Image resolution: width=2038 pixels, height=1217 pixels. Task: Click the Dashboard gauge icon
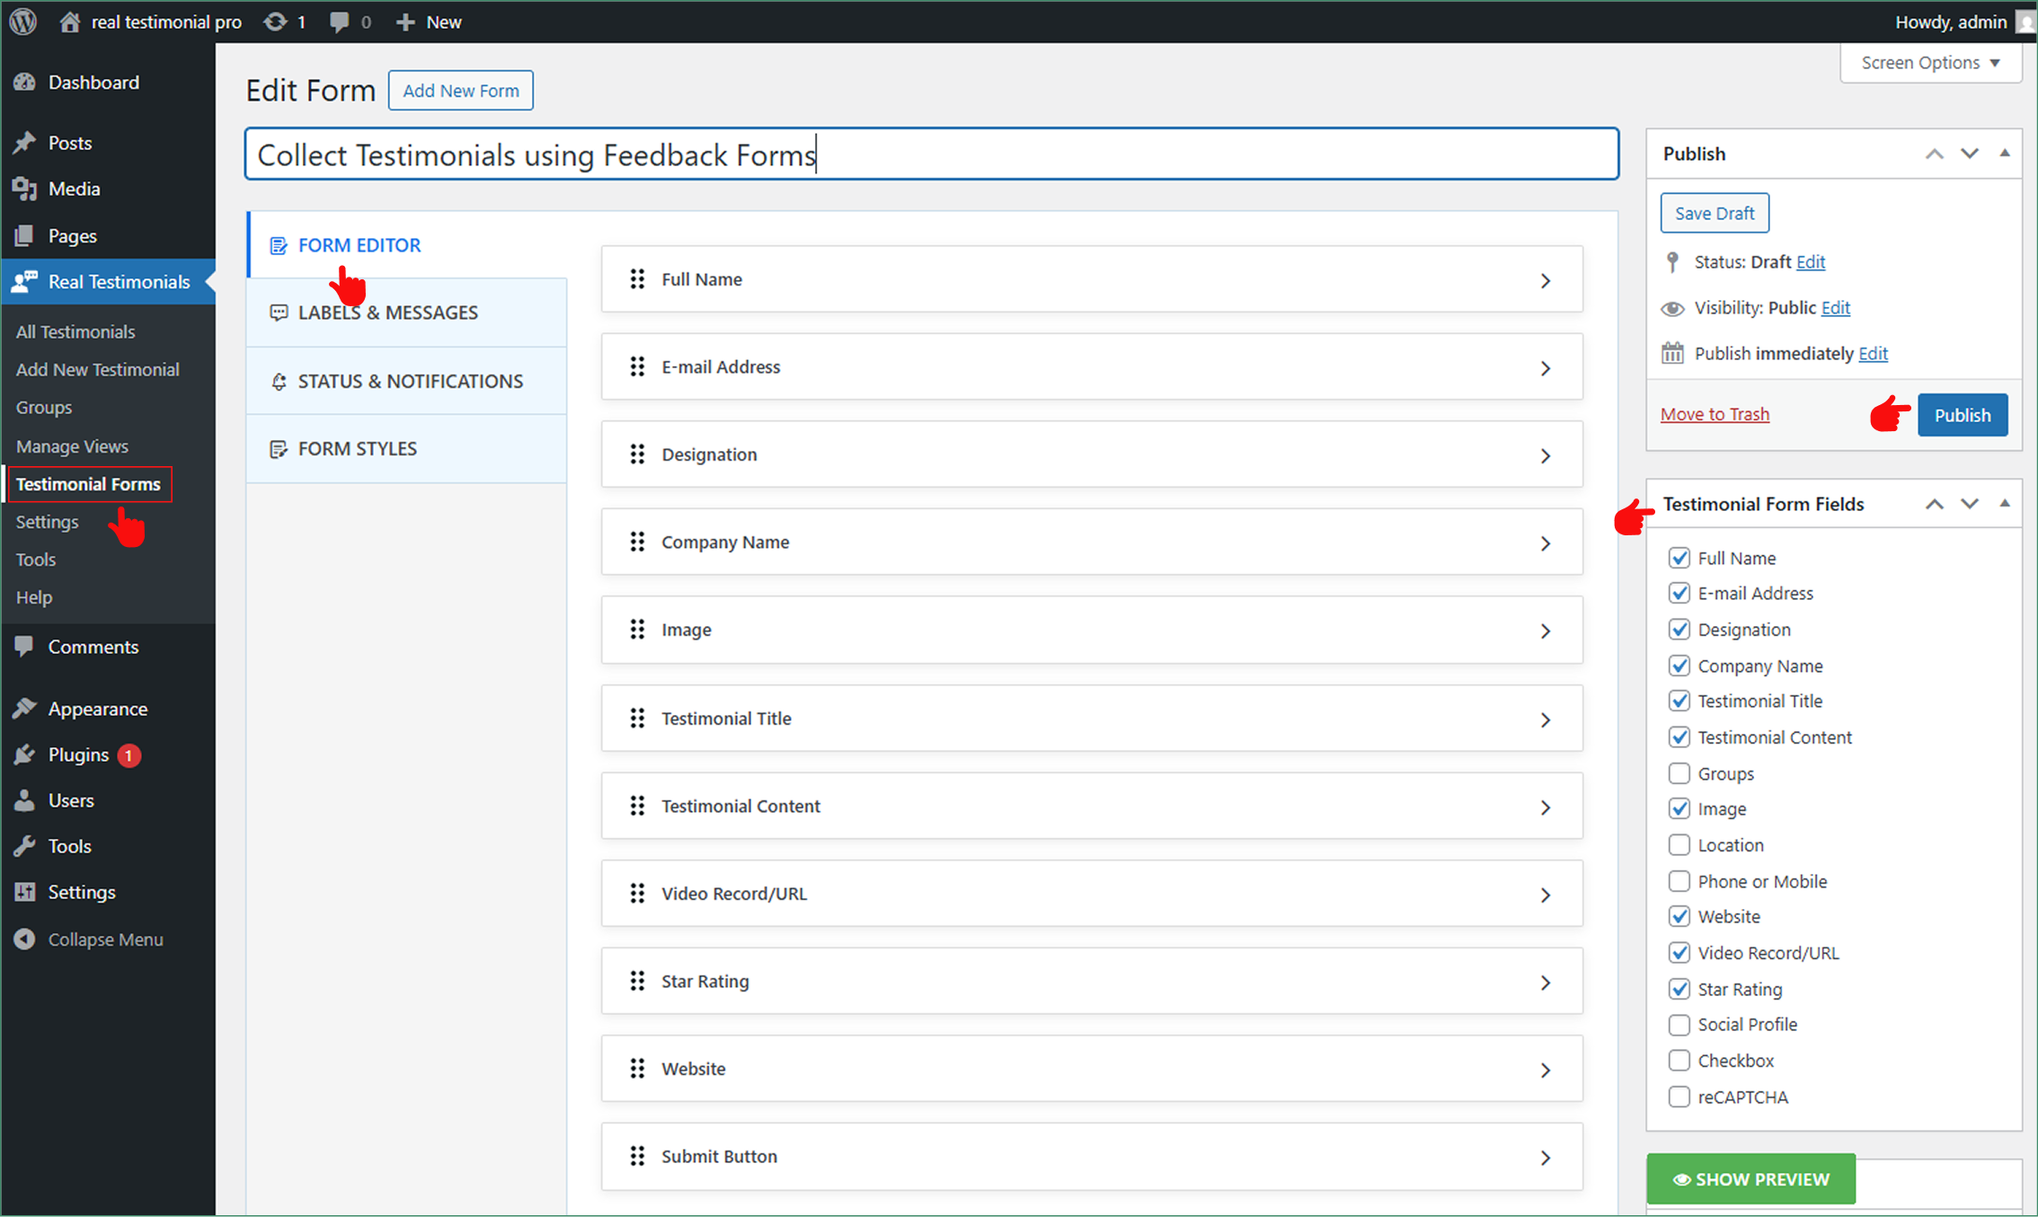(x=24, y=82)
